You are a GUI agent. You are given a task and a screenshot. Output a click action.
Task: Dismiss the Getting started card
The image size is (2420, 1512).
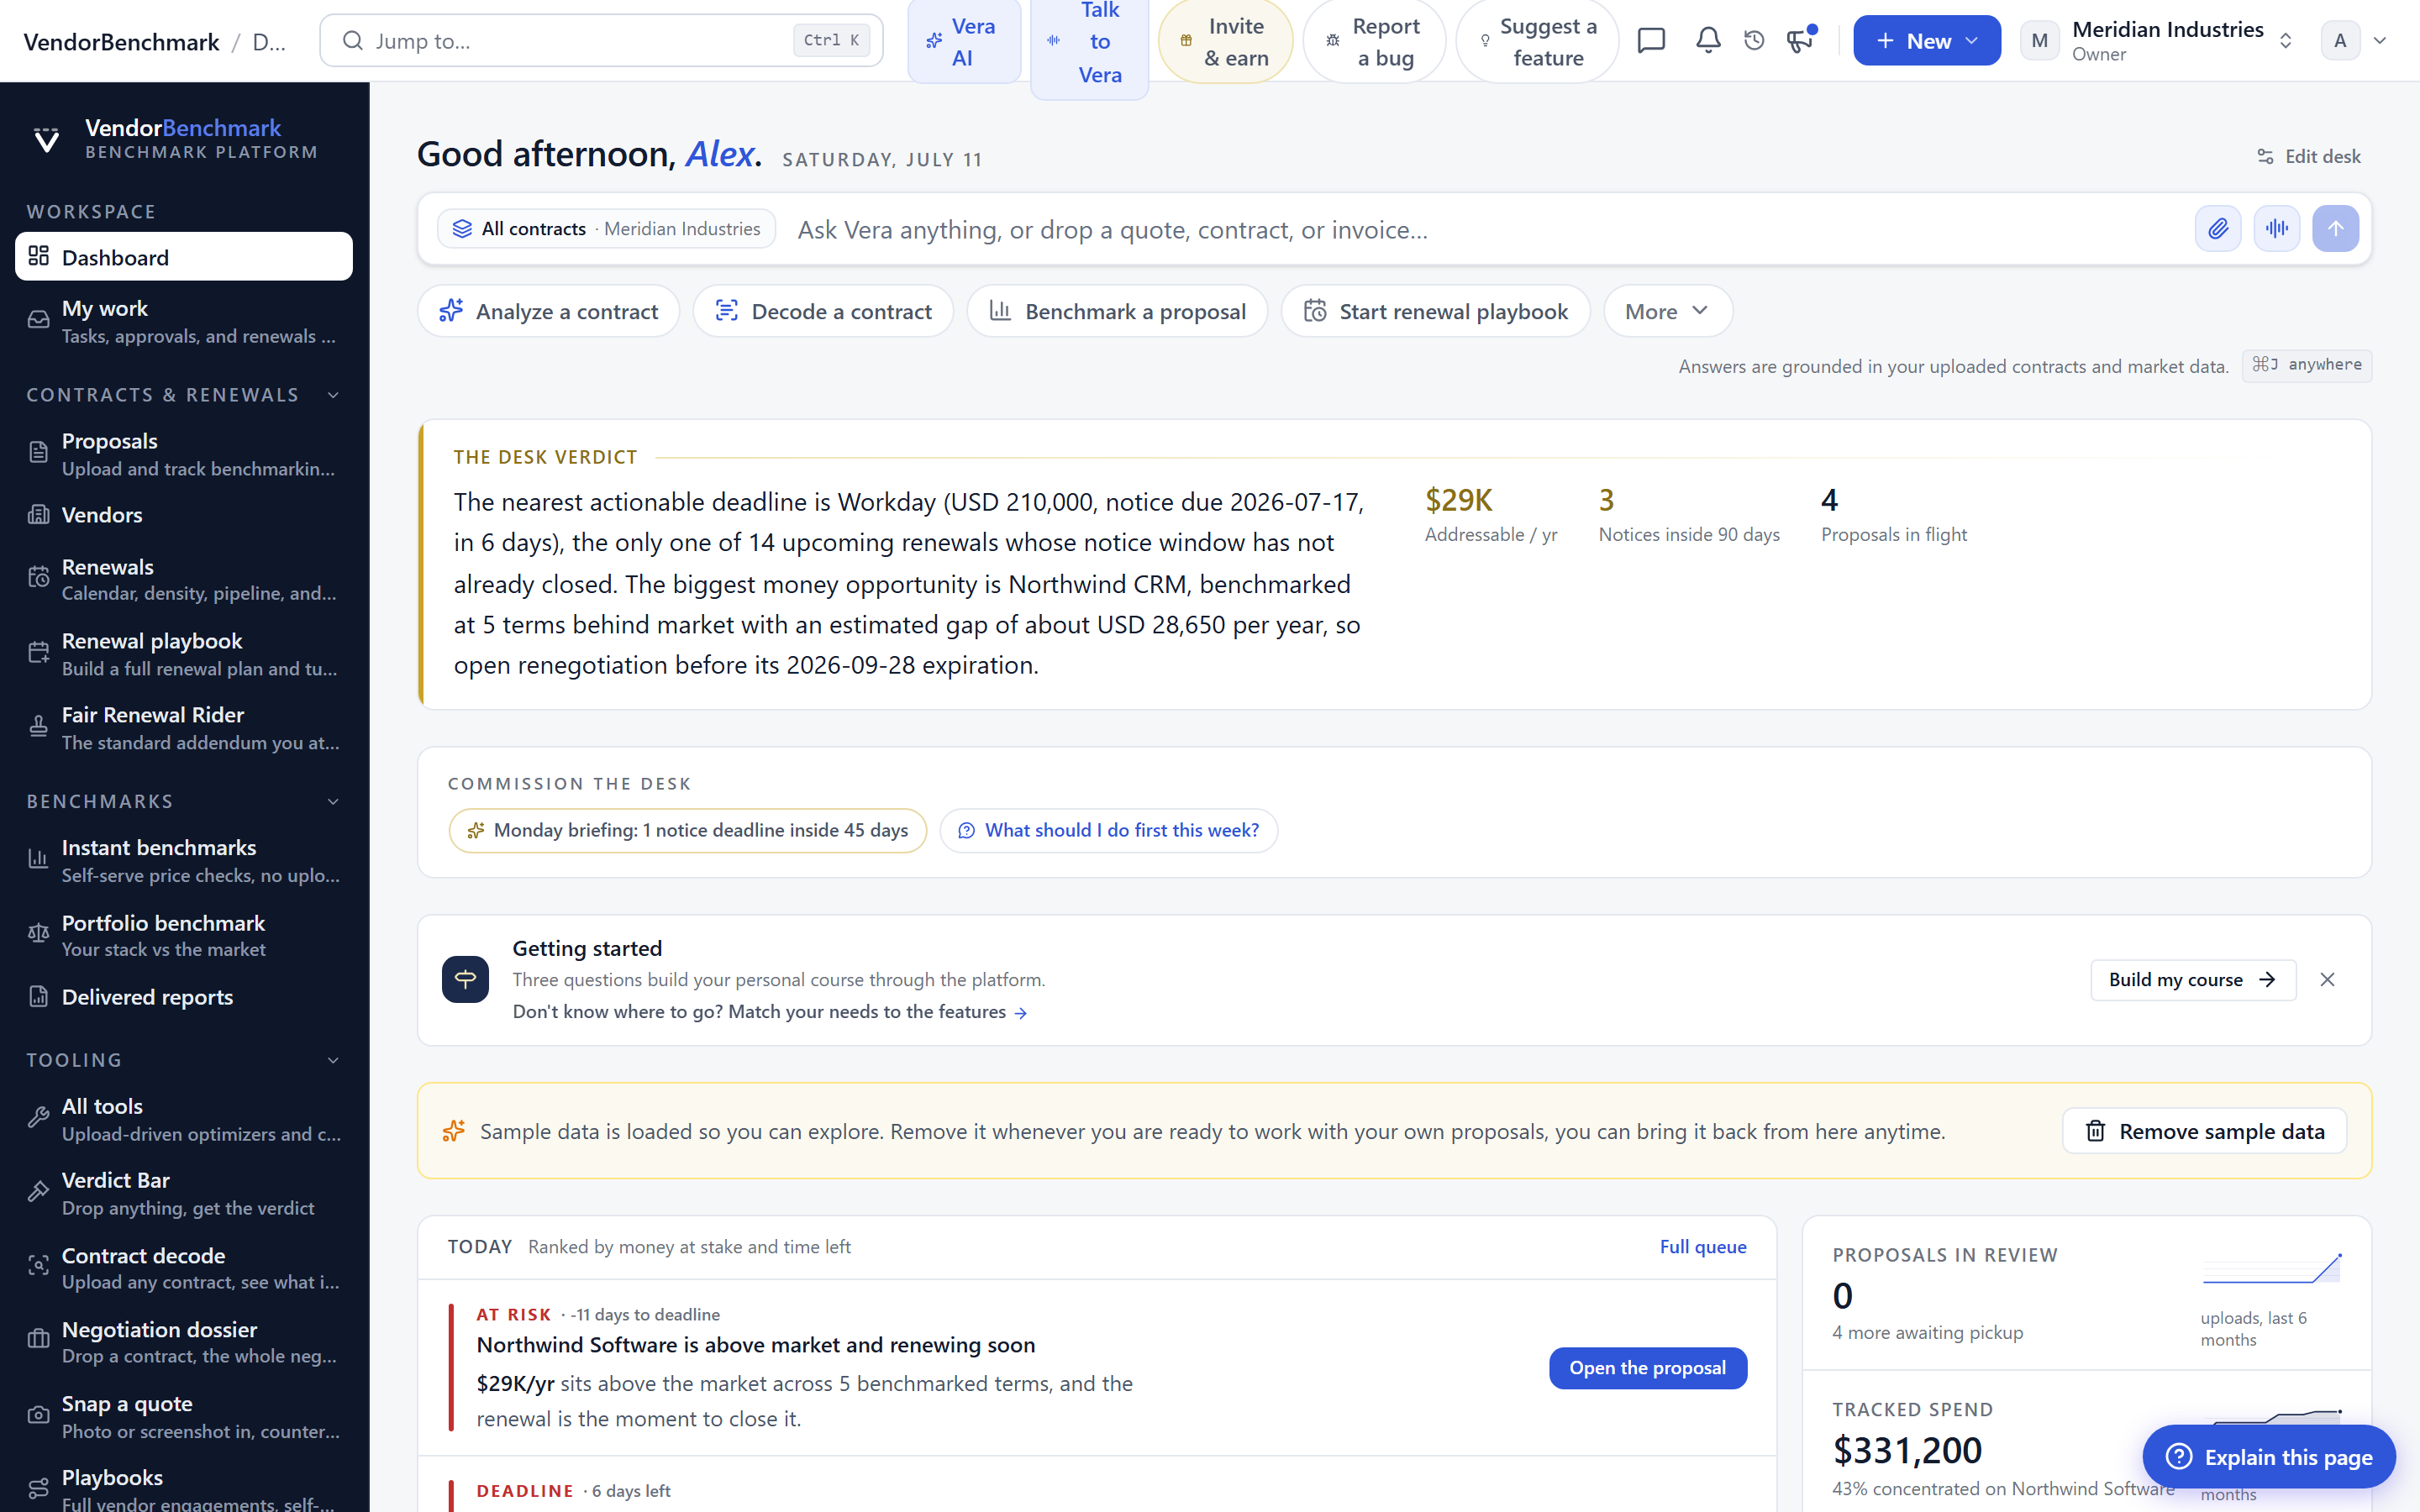2327,979
